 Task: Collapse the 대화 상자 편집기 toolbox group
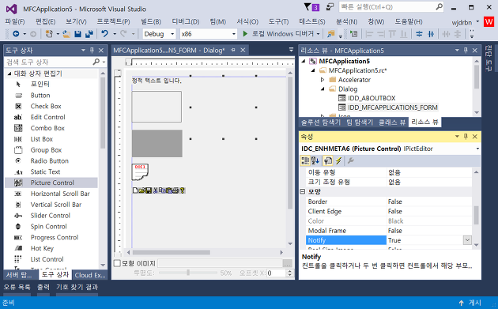9,73
